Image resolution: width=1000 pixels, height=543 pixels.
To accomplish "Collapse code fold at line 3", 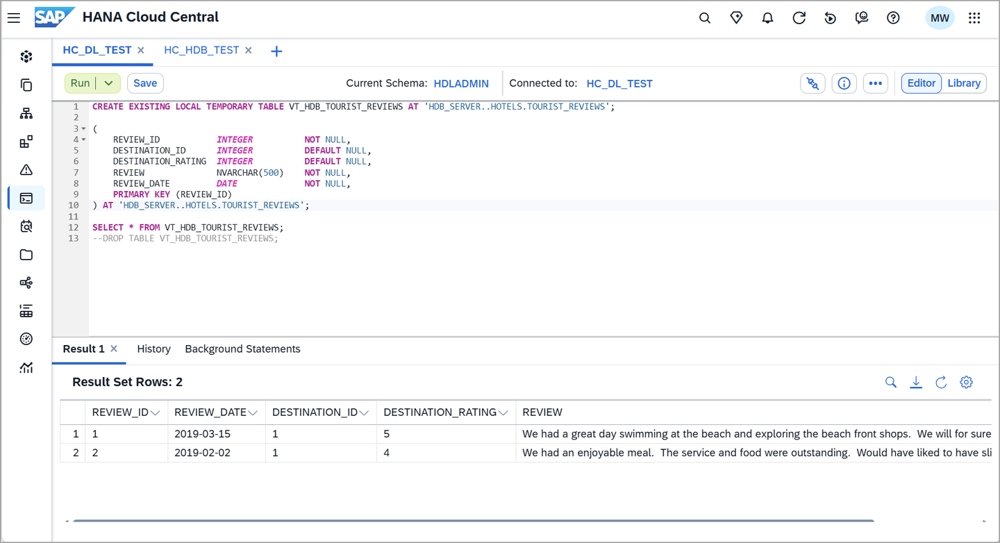I will coord(84,128).
